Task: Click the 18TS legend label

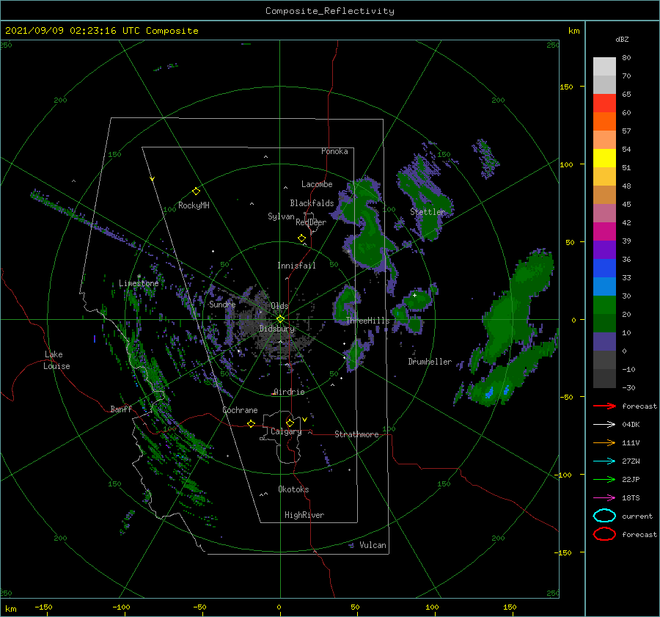Action: (x=631, y=498)
